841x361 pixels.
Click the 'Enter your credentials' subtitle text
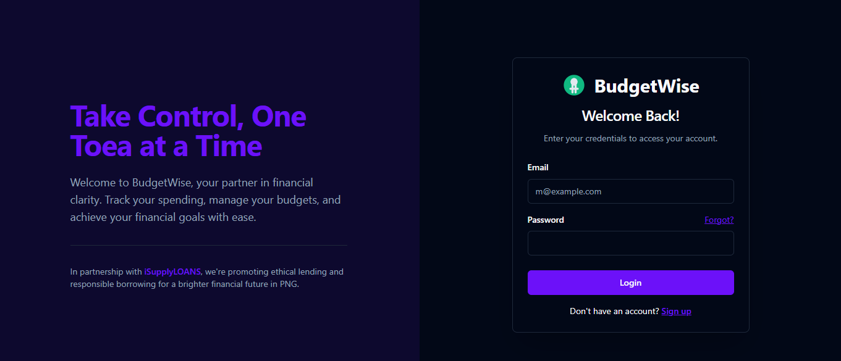click(630, 138)
